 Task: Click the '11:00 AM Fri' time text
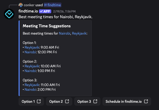tap(50, 85)
